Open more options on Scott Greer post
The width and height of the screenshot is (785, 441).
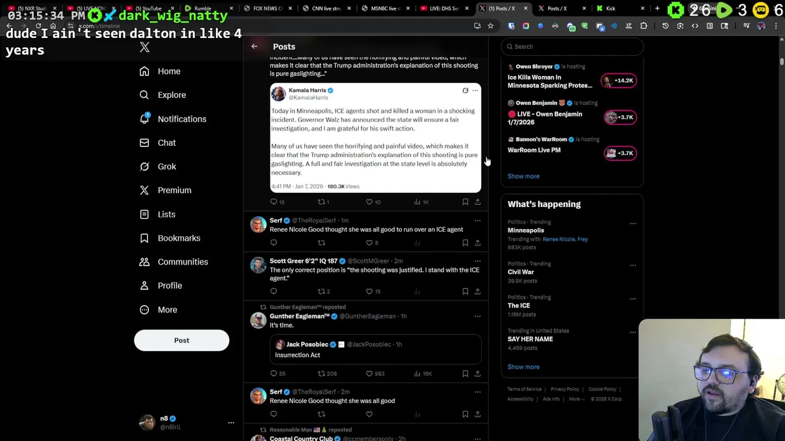(x=478, y=261)
